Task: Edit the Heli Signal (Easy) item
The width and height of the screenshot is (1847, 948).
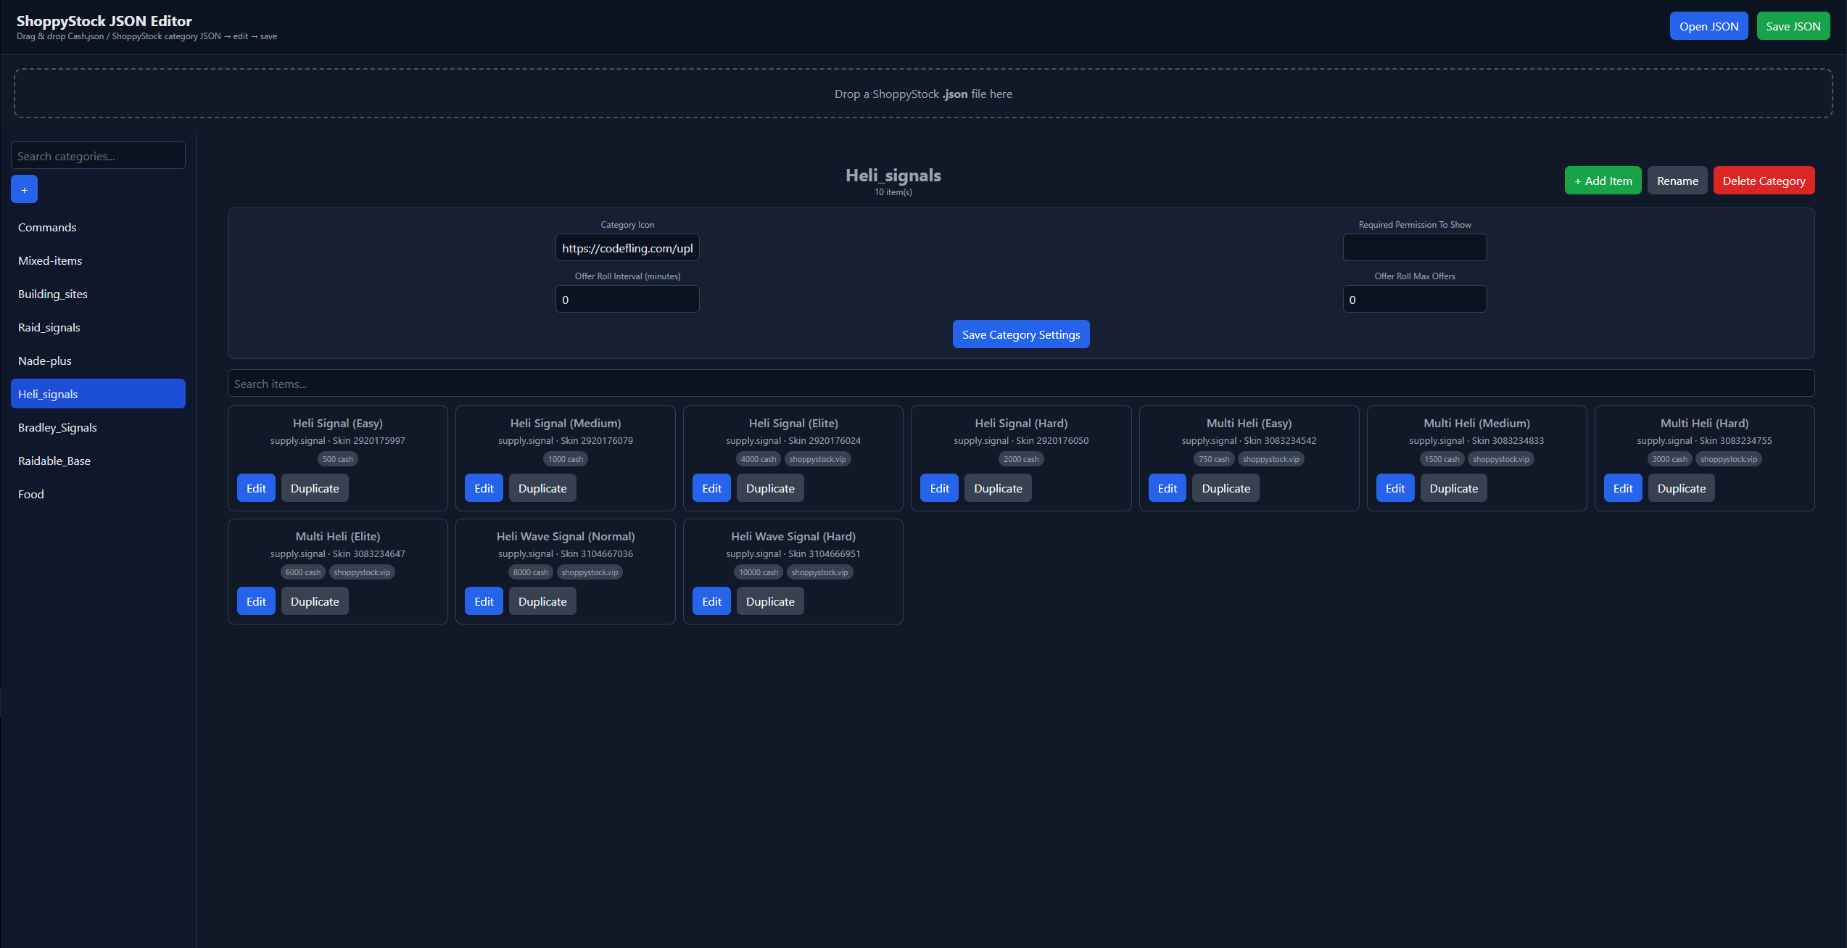Action: tap(256, 488)
